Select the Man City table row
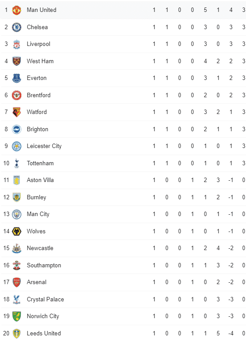The image size is (246, 342). pos(123,214)
